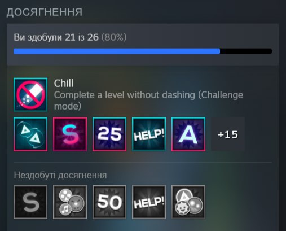Screen dimensions: 286x231
Task: Select the Chill achievement title
Action: pyautogui.click(x=64, y=83)
